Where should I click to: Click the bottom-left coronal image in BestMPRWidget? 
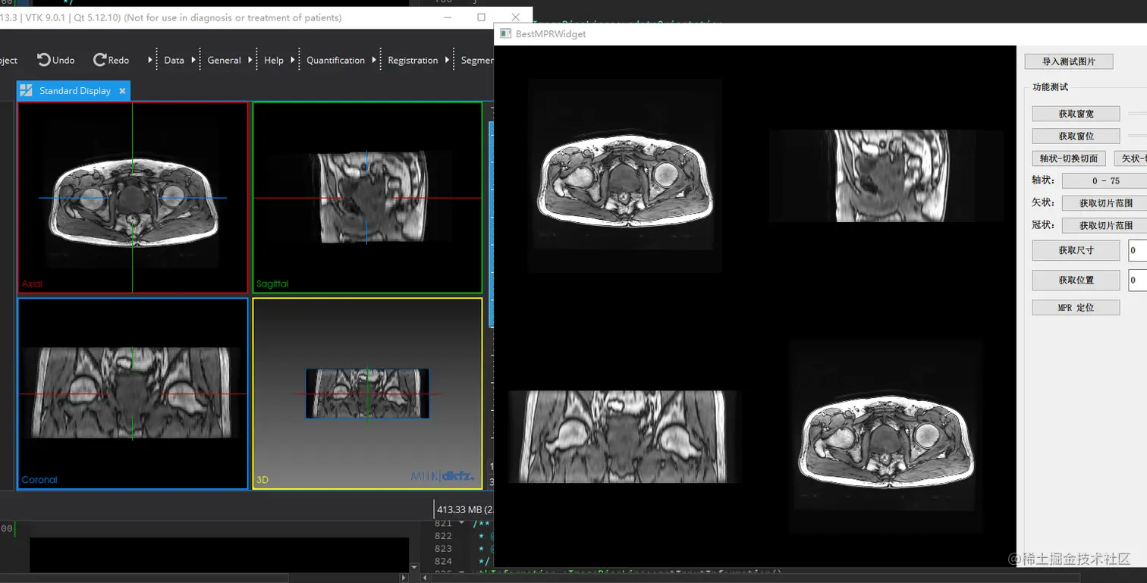(x=624, y=437)
